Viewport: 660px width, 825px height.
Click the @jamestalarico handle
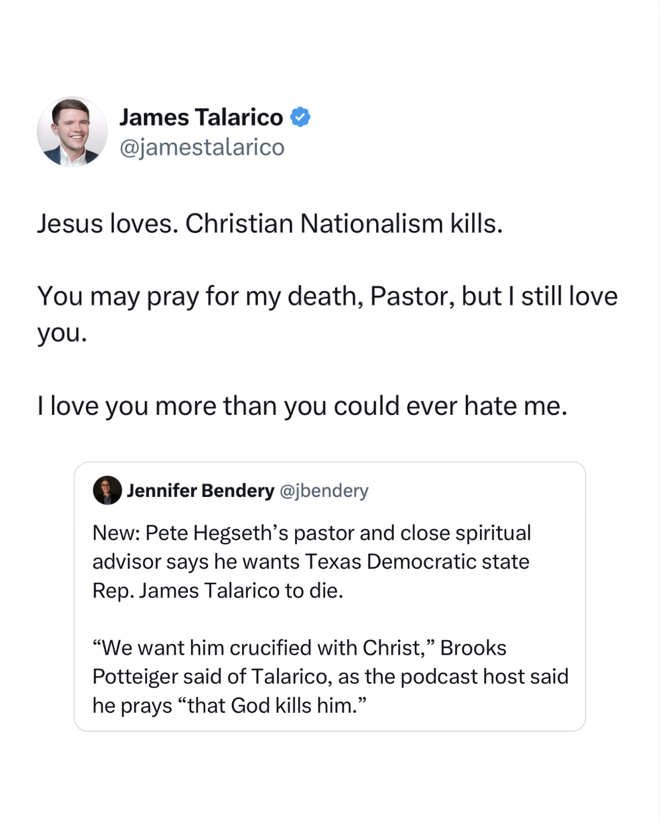coord(202,147)
